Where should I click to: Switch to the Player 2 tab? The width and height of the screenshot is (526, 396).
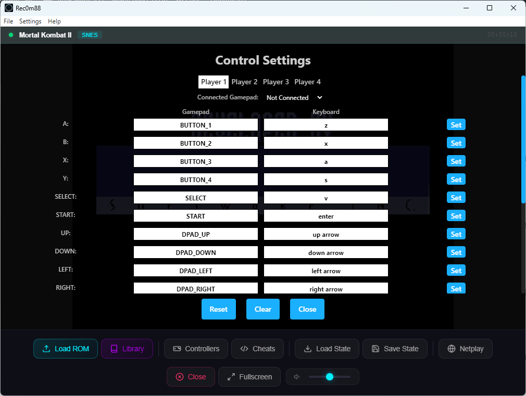[244, 82]
